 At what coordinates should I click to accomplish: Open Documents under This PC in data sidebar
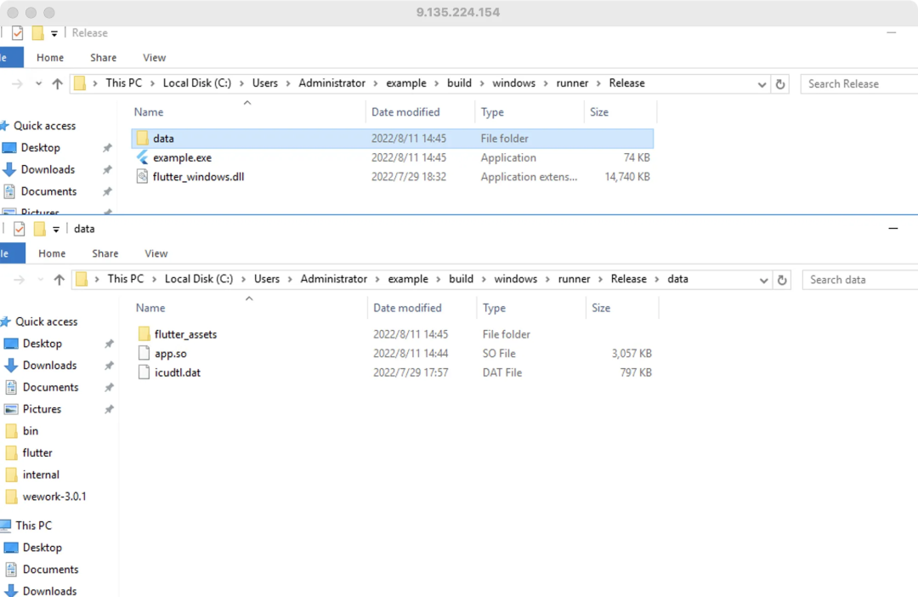click(x=50, y=569)
